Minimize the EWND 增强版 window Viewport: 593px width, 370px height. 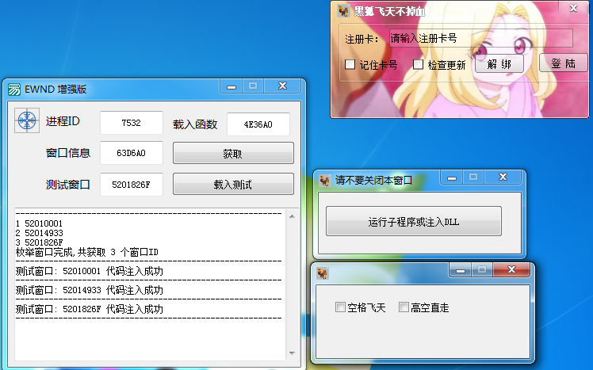pyautogui.click(x=231, y=86)
